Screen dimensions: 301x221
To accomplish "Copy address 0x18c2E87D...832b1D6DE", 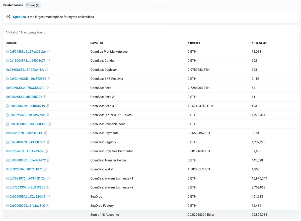I will point(46,133).
